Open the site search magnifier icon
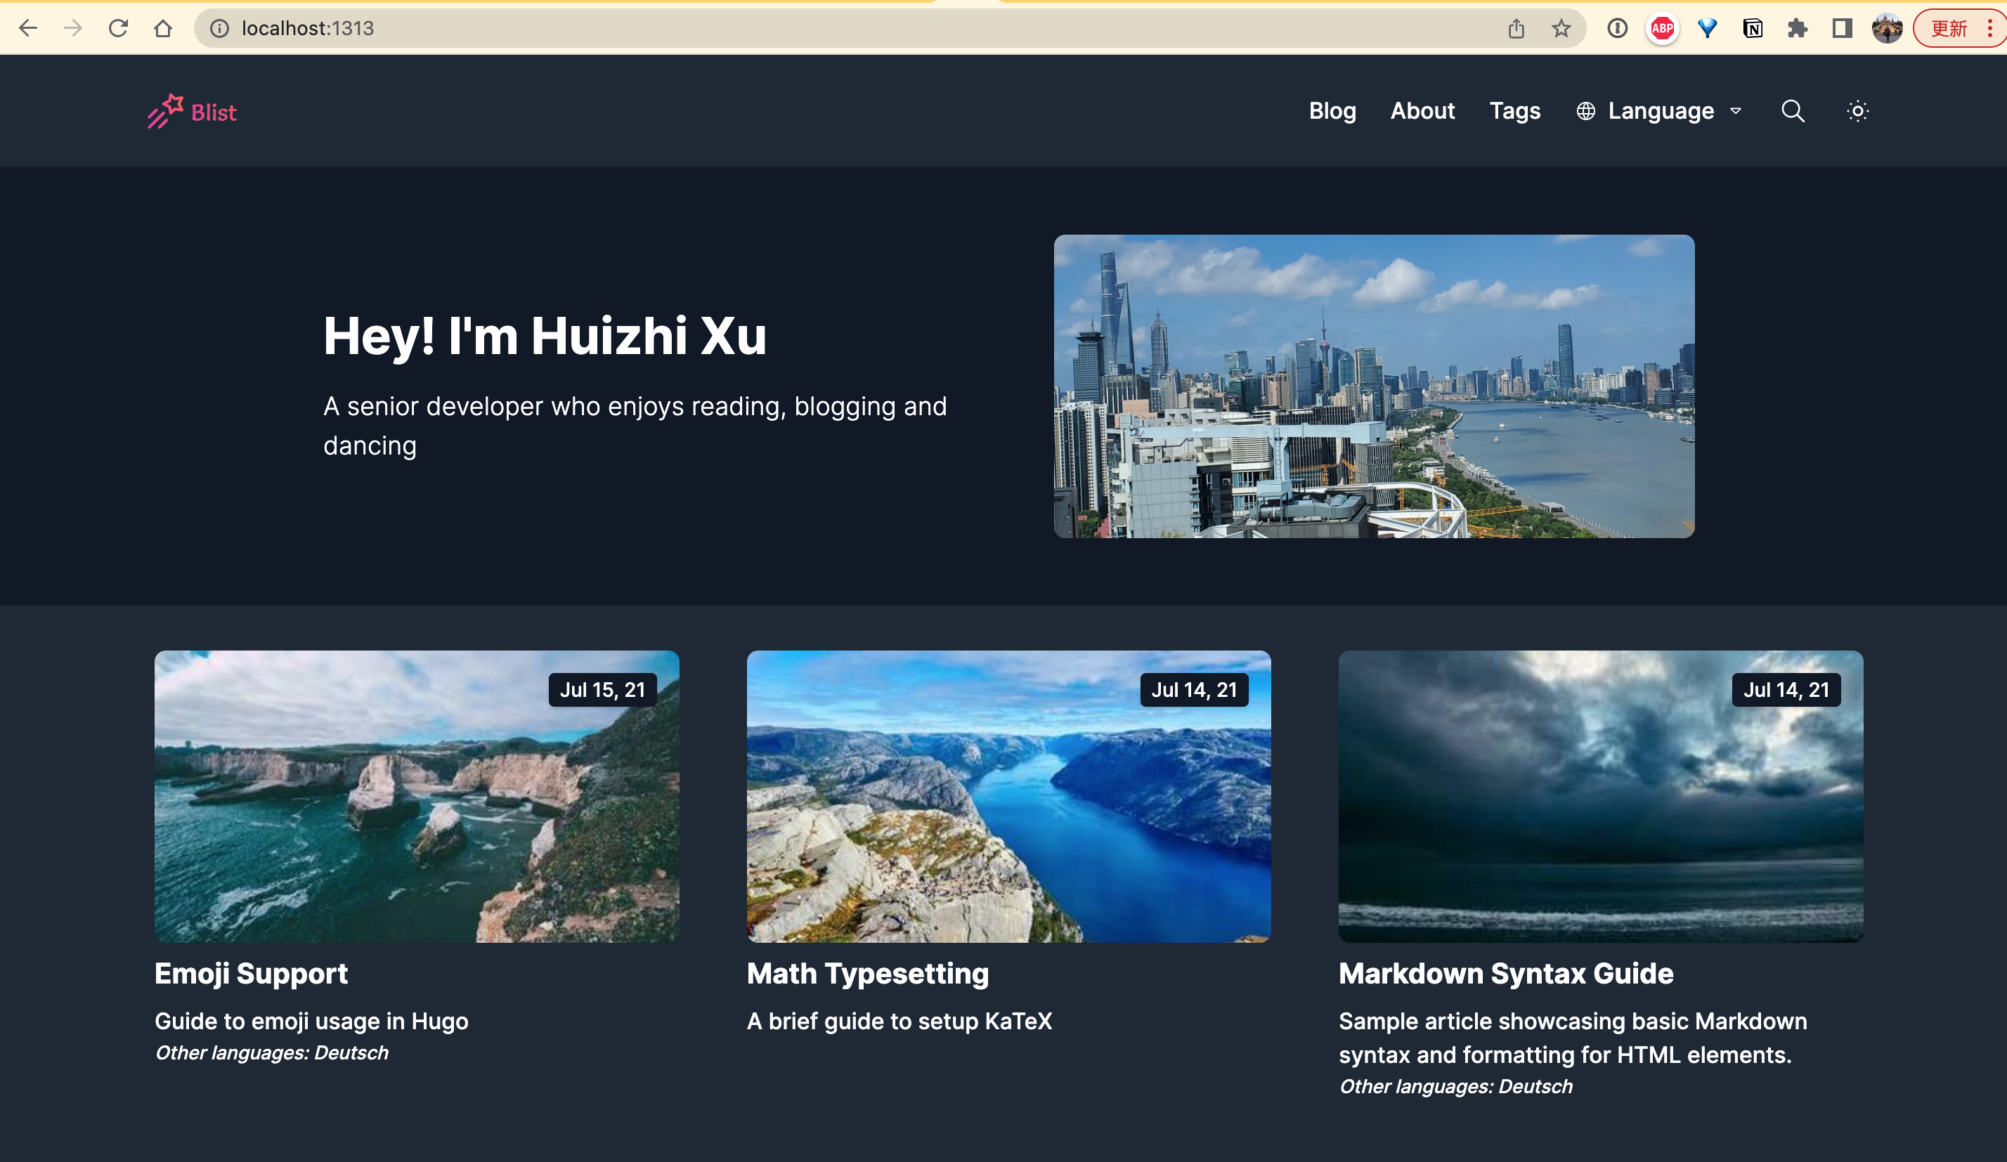Image resolution: width=2007 pixels, height=1162 pixels. (x=1792, y=111)
